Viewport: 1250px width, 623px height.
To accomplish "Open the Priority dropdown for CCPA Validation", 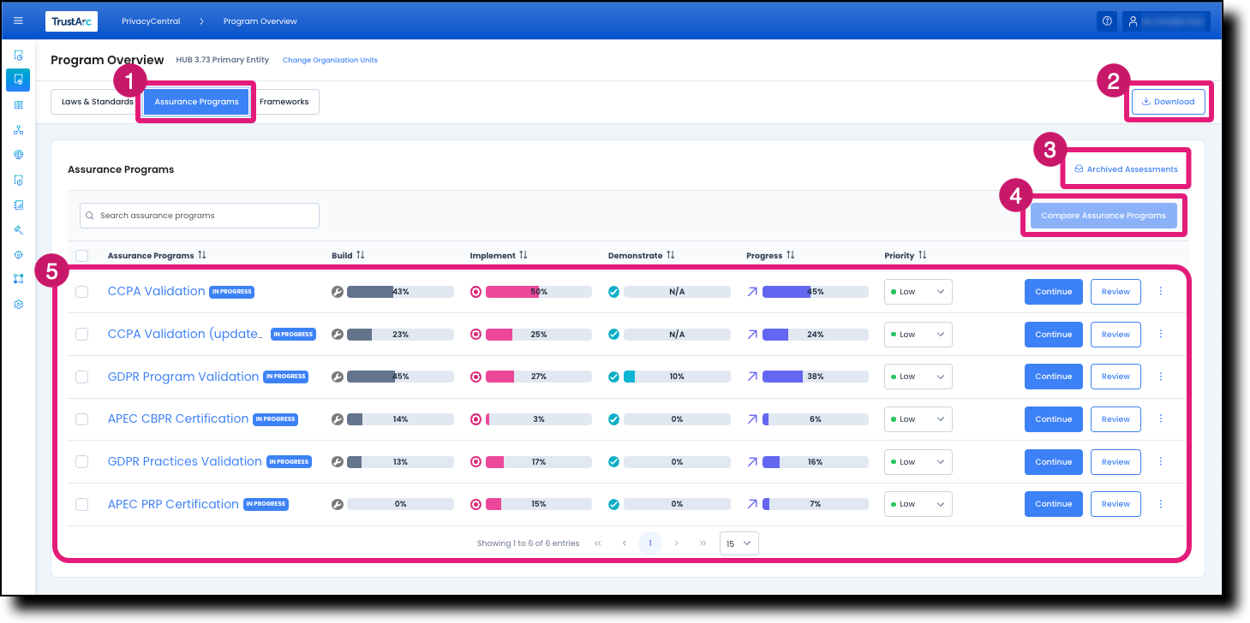I will point(918,291).
